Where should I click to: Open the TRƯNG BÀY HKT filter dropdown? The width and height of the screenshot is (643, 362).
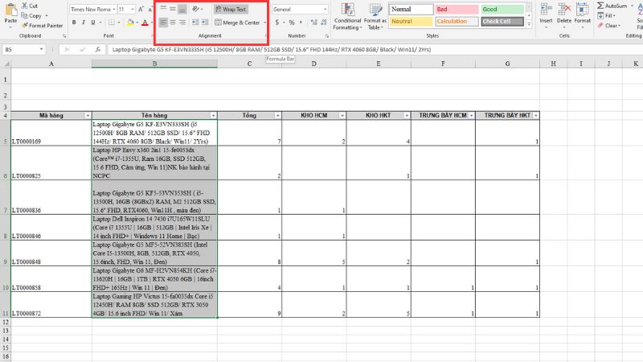coord(535,116)
